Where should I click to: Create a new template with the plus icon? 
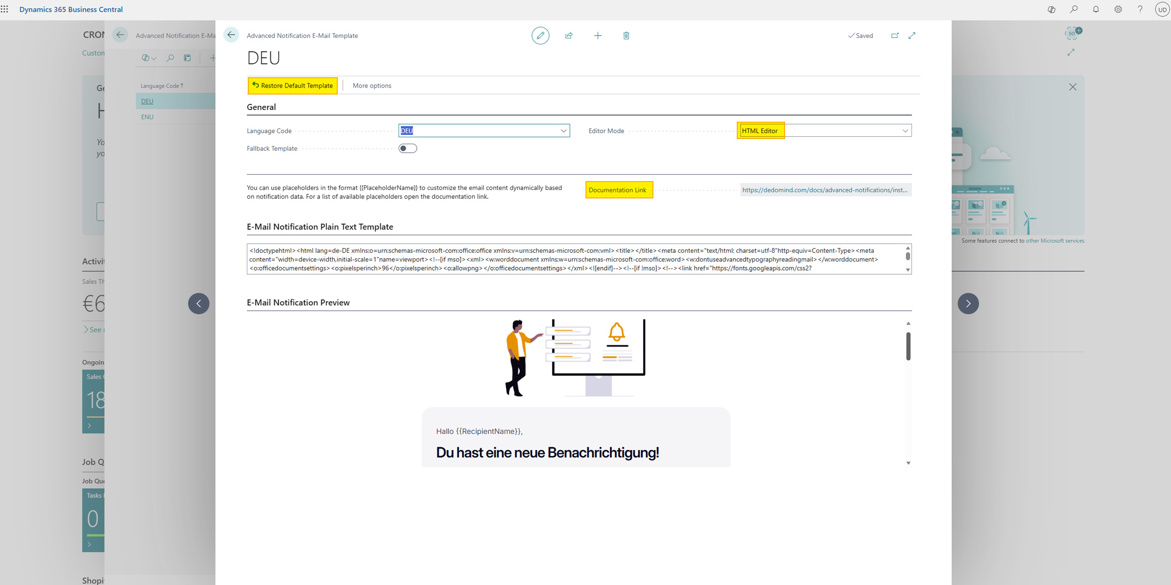tap(598, 35)
